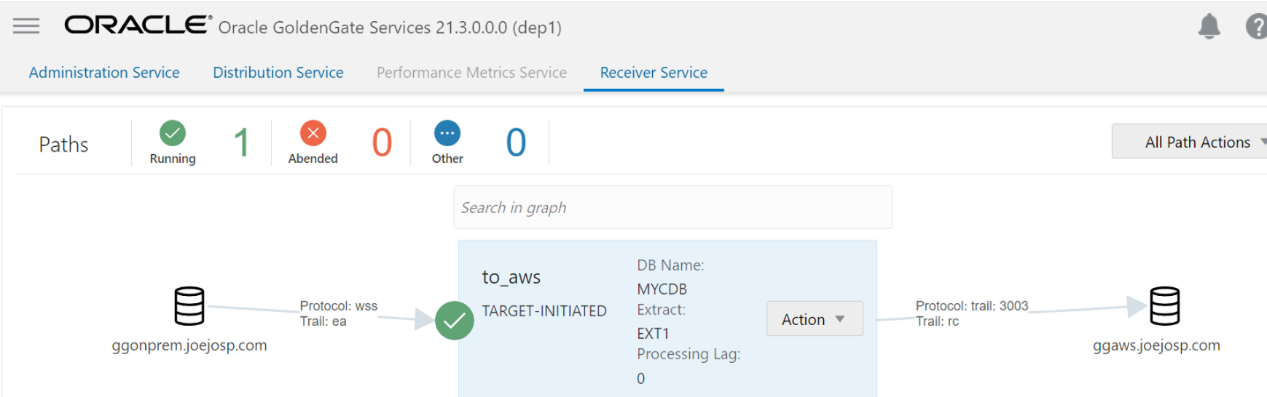This screenshot has height=397, width=1267.
Task: Click the red Abended status icon
Action: [313, 133]
